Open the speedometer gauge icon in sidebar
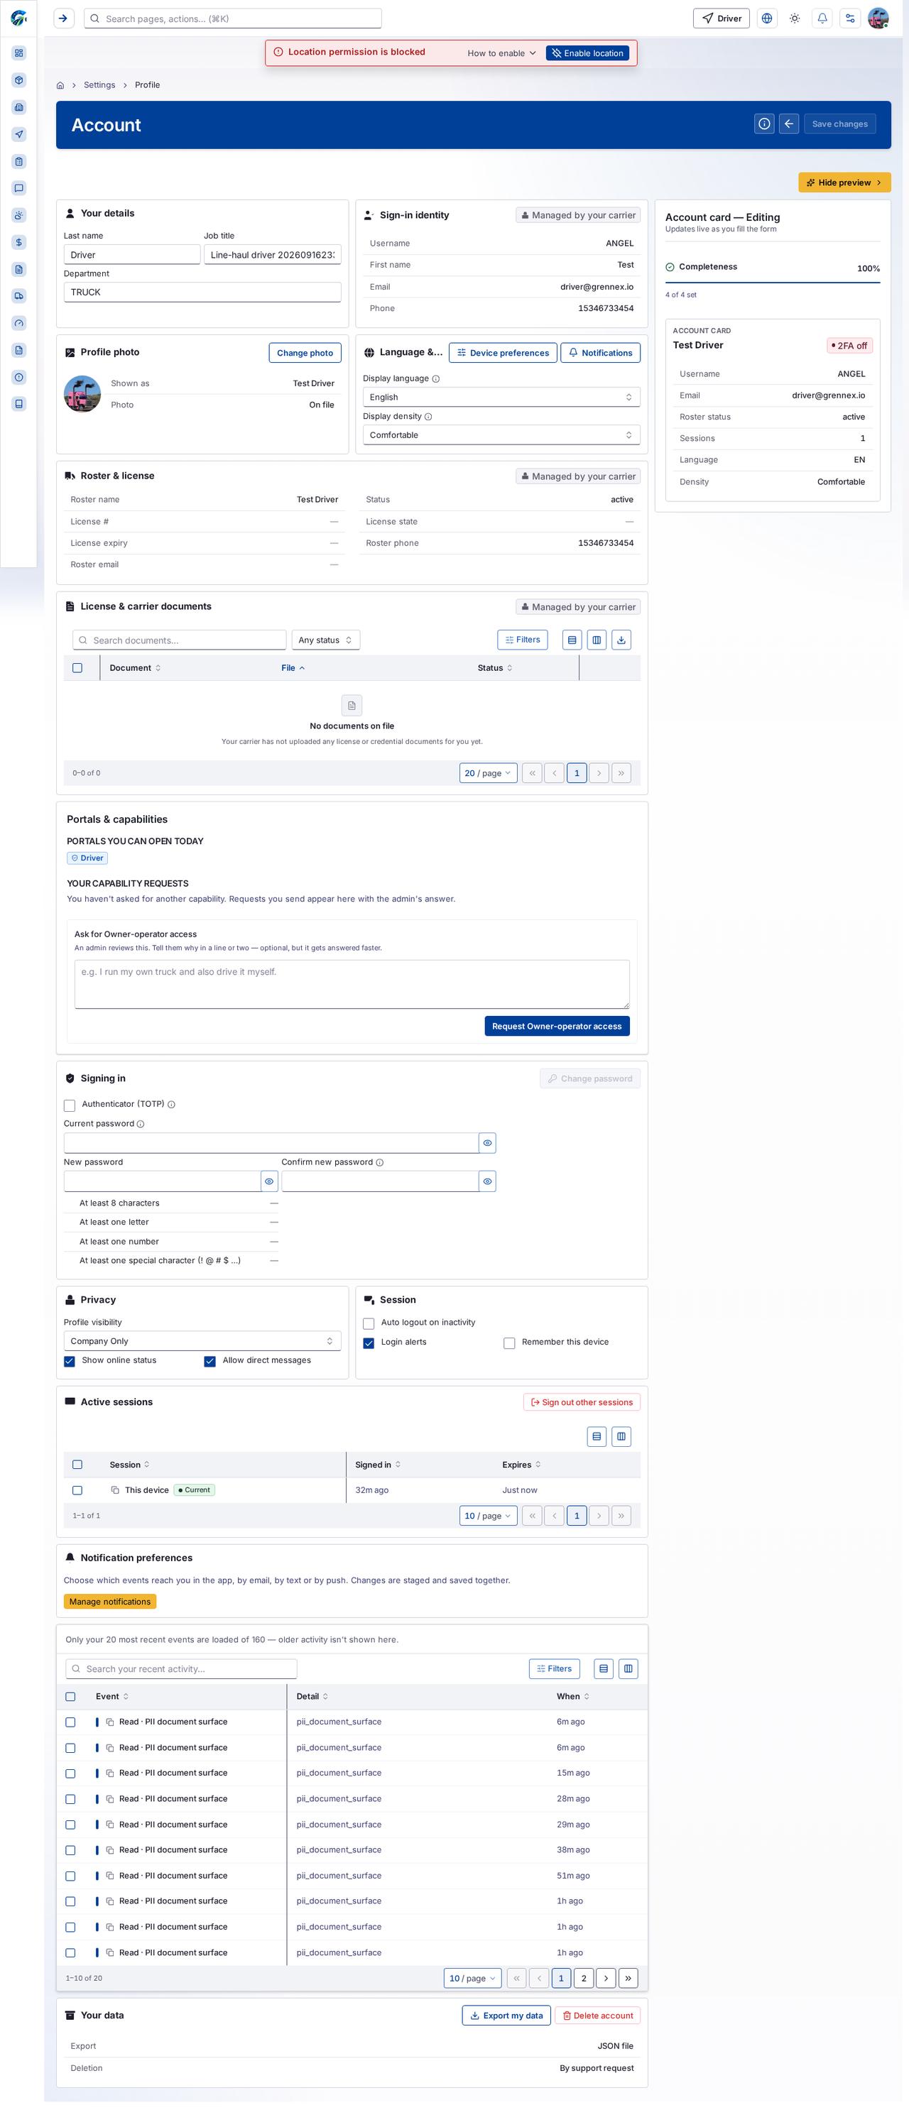The image size is (909, 2110). point(19,323)
